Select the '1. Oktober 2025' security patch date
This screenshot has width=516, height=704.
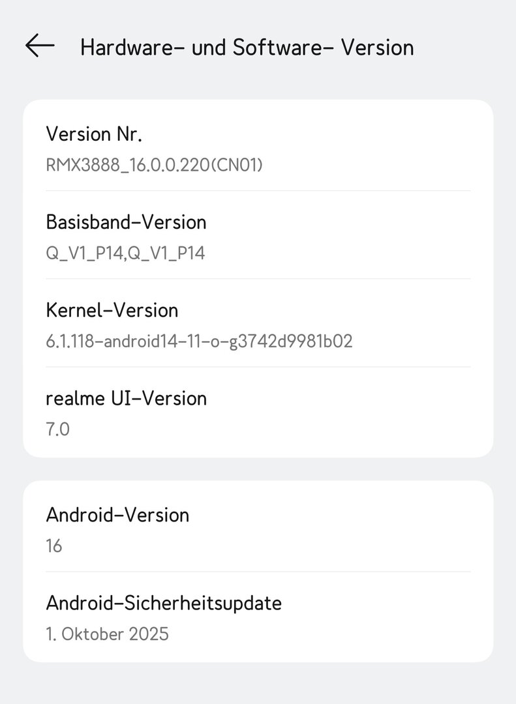[x=107, y=634]
